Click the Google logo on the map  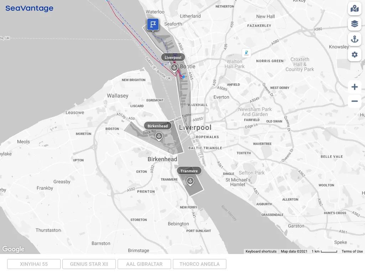pyautogui.click(x=13, y=249)
